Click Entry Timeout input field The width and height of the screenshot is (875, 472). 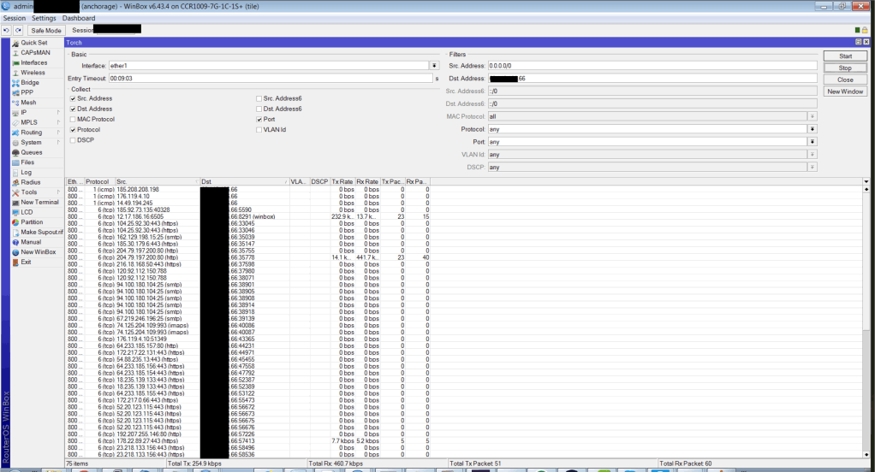pos(271,79)
